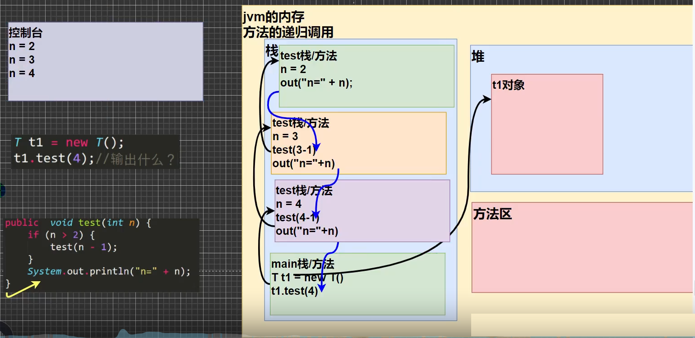Select the 'n = 2' line in the console box
The height and width of the screenshot is (338, 695).
point(22,46)
